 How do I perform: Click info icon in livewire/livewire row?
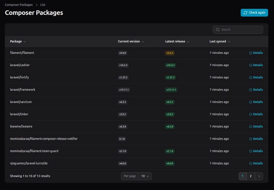250,127
